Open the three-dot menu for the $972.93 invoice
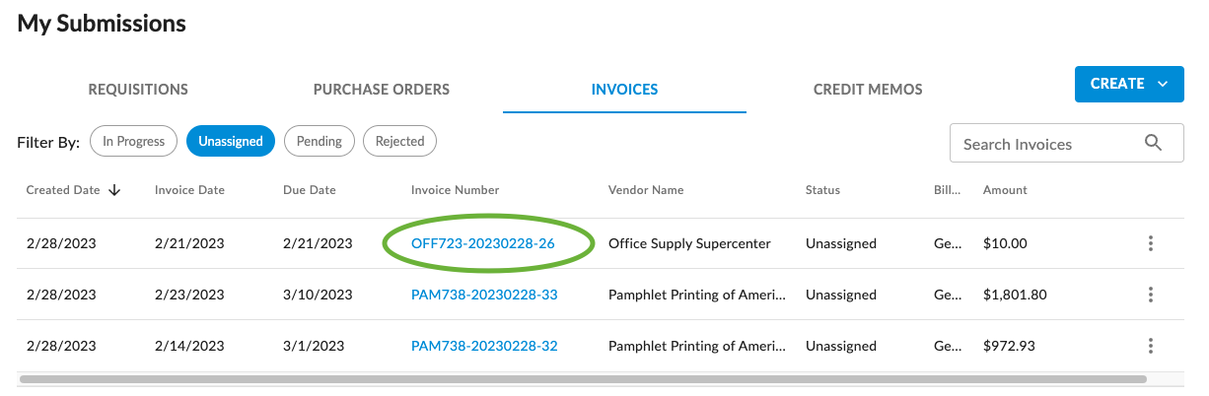Screen dimensions: 1209x396 point(1151,346)
